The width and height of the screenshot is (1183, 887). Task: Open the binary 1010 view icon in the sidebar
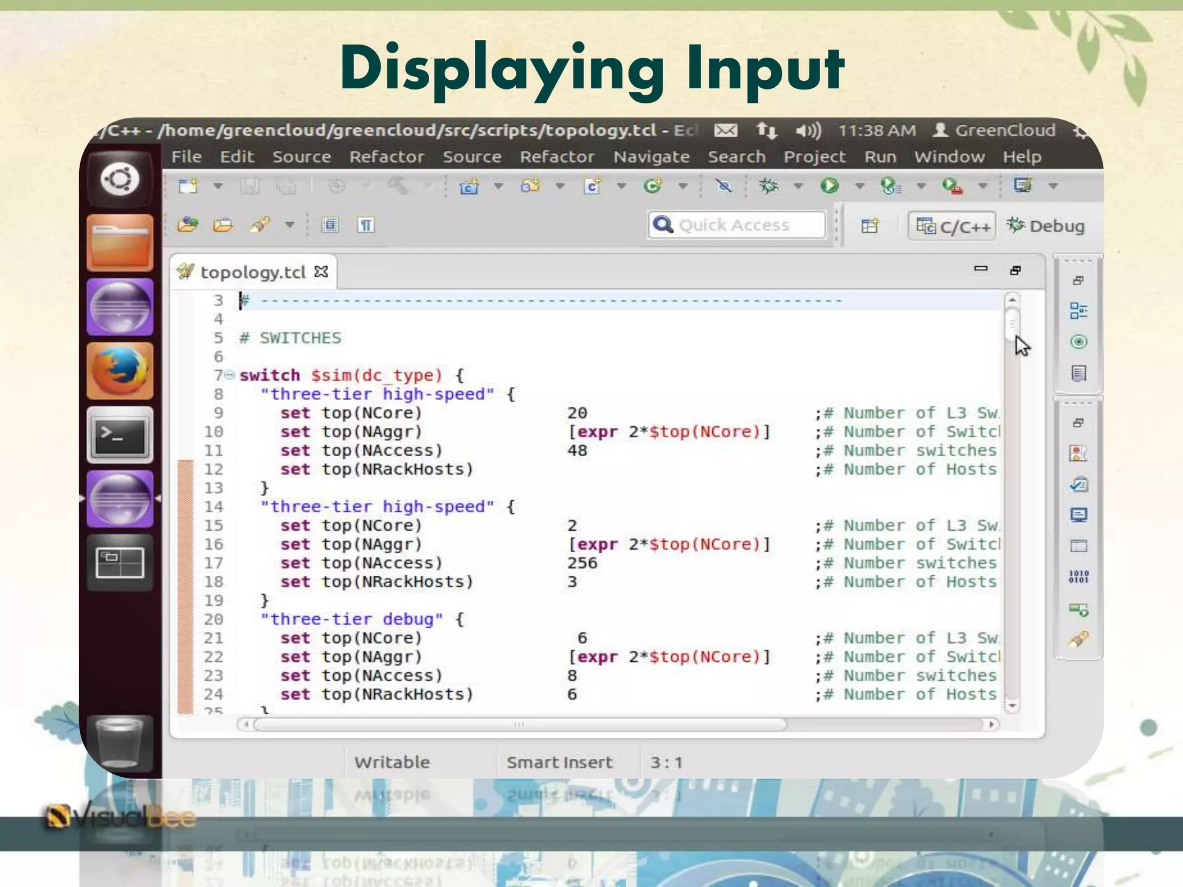(x=1078, y=576)
